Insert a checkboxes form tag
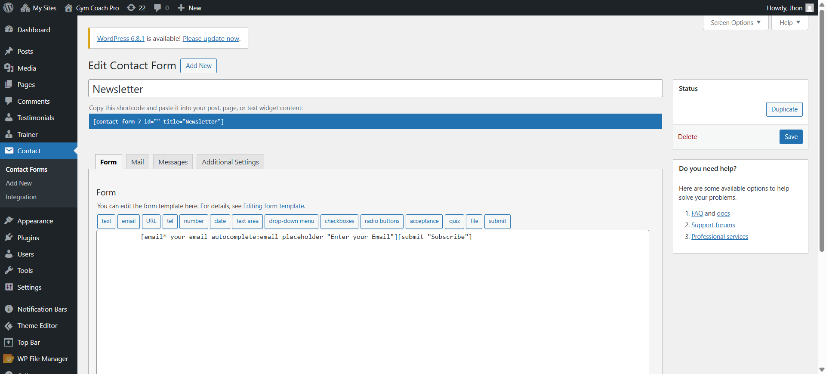 click(339, 221)
